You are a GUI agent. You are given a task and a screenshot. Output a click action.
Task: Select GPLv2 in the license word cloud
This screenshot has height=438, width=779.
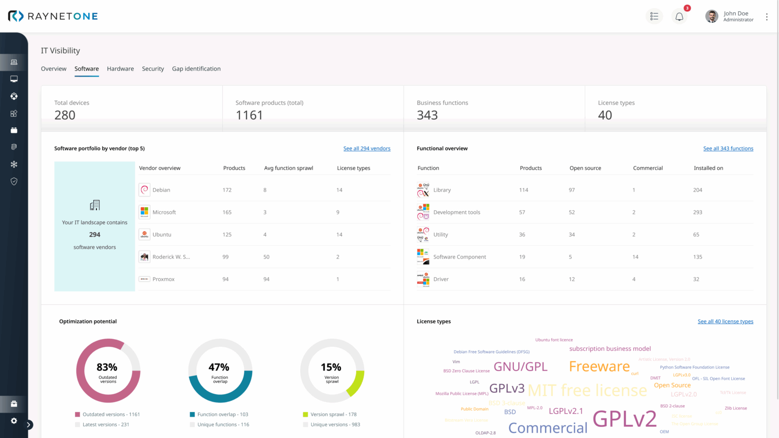pos(625,419)
